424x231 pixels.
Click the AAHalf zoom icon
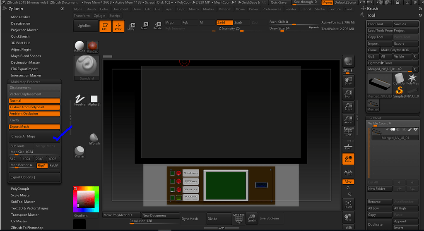point(348,119)
